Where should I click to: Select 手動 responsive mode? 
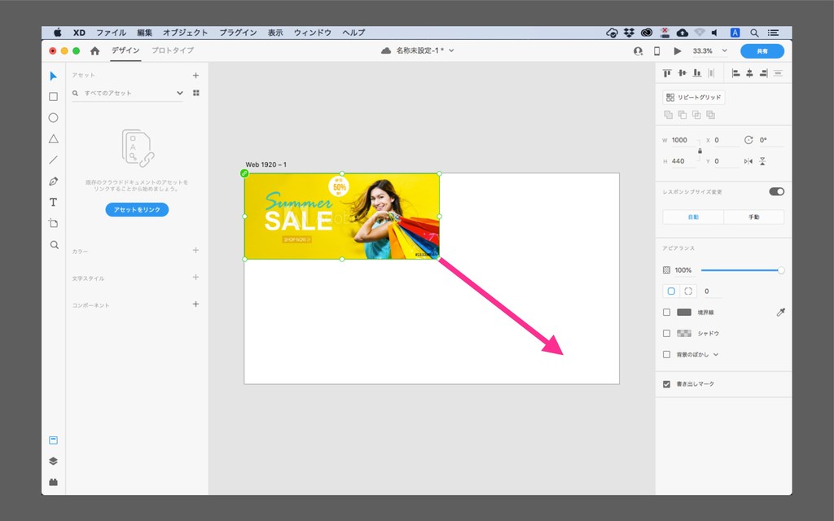(753, 217)
